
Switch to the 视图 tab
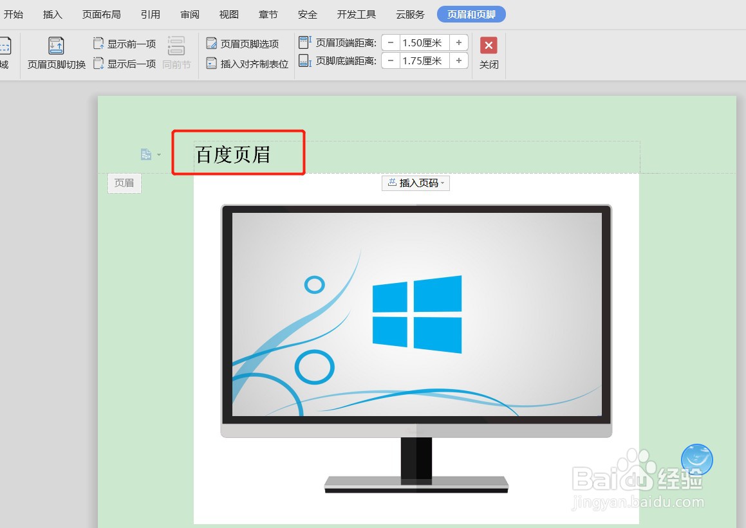click(x=229, y=14)
